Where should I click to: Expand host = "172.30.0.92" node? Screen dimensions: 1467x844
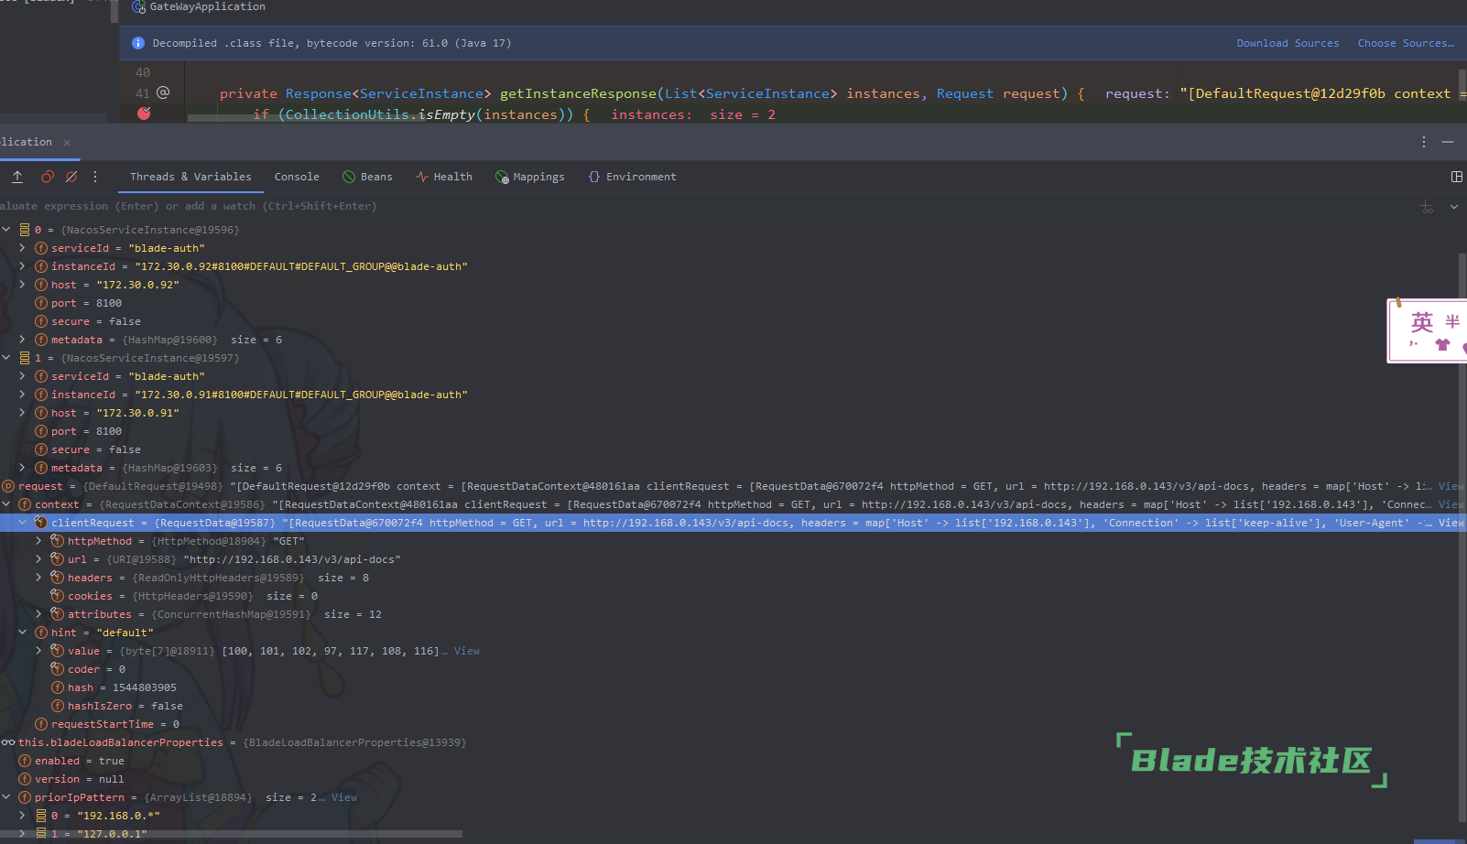[x=22, y=285]
